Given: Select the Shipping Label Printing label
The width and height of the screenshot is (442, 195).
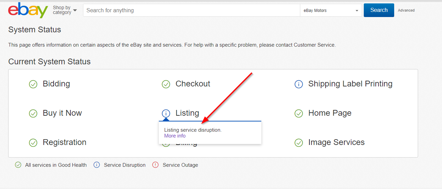Looking at the screenshot, I should click(350, 84).
